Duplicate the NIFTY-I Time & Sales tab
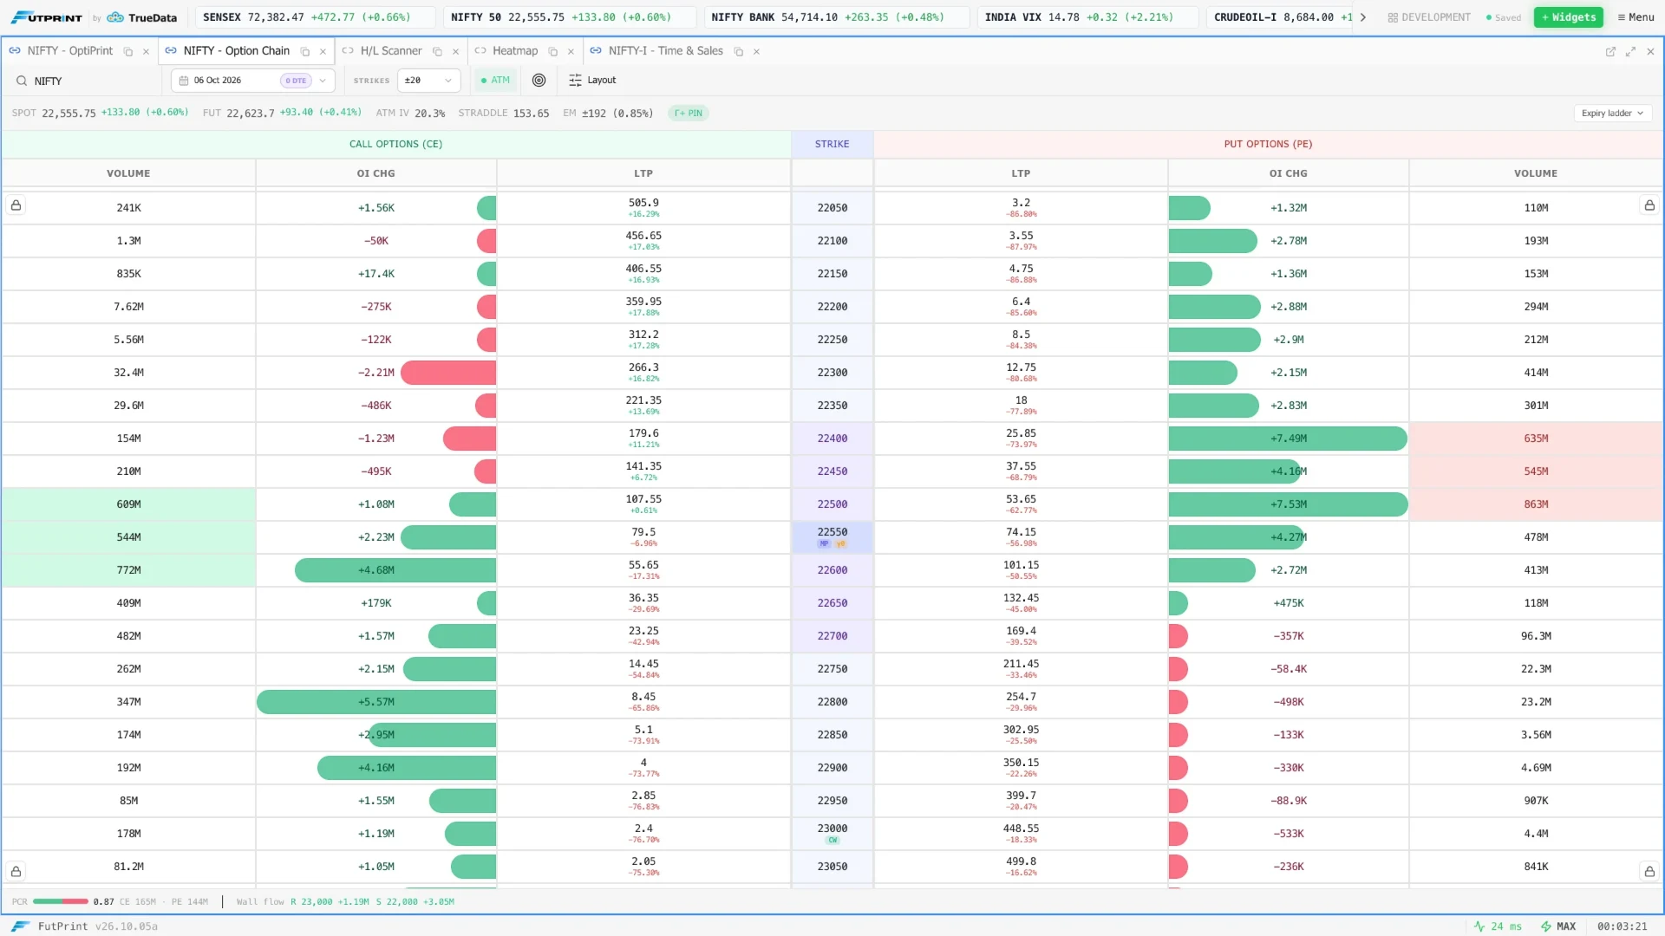This screenshot has height=936, width=1665. pyautogui.click(x=739, y=52)
